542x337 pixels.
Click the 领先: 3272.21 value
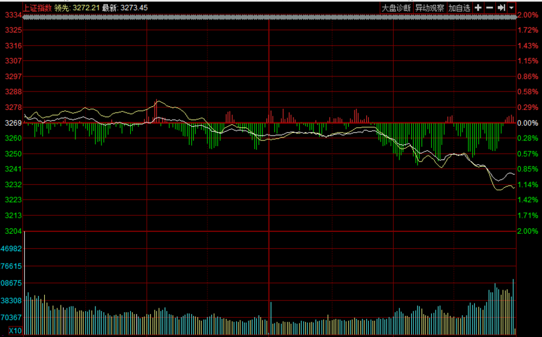[x=77, y=7]
